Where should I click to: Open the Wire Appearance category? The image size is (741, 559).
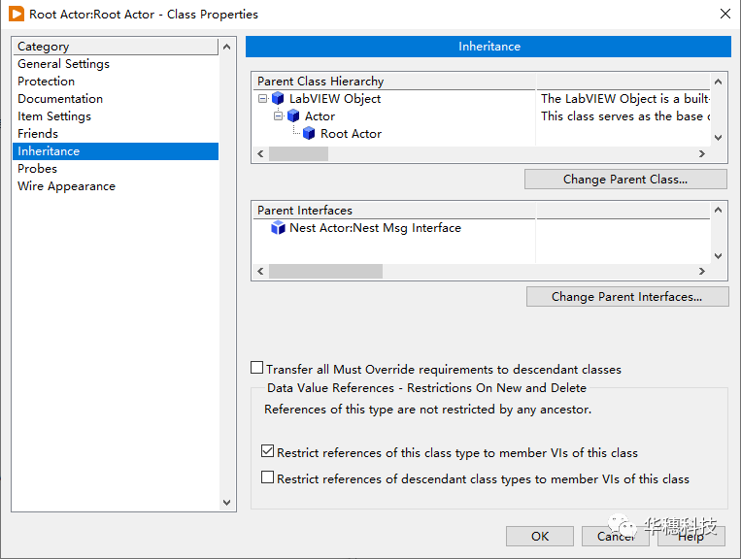point(66,186)
